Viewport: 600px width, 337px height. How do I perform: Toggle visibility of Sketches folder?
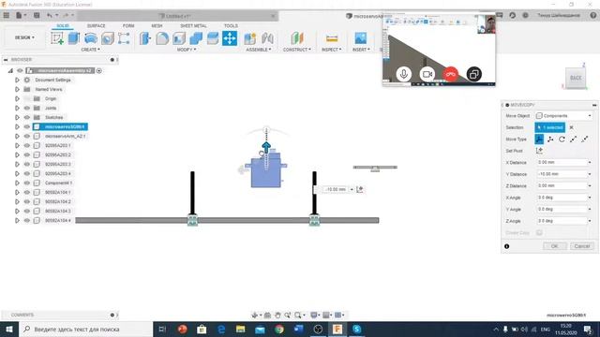(x=27, y=117)
